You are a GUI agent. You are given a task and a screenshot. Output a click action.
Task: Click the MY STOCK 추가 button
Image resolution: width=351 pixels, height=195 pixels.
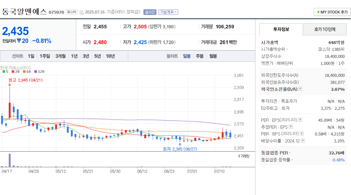pos(332,12)
